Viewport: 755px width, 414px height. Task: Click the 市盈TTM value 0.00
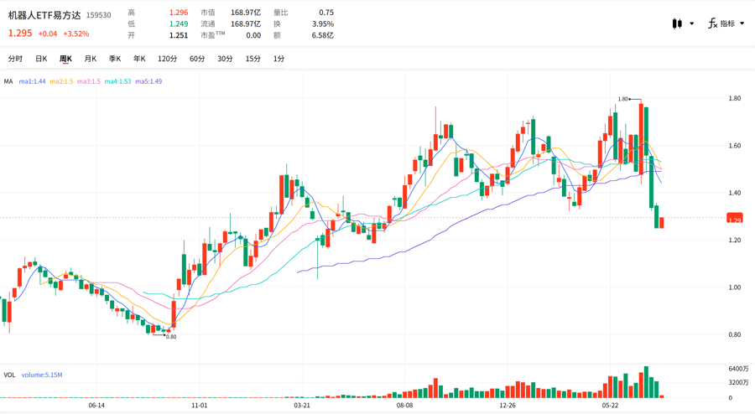[253, 35]
